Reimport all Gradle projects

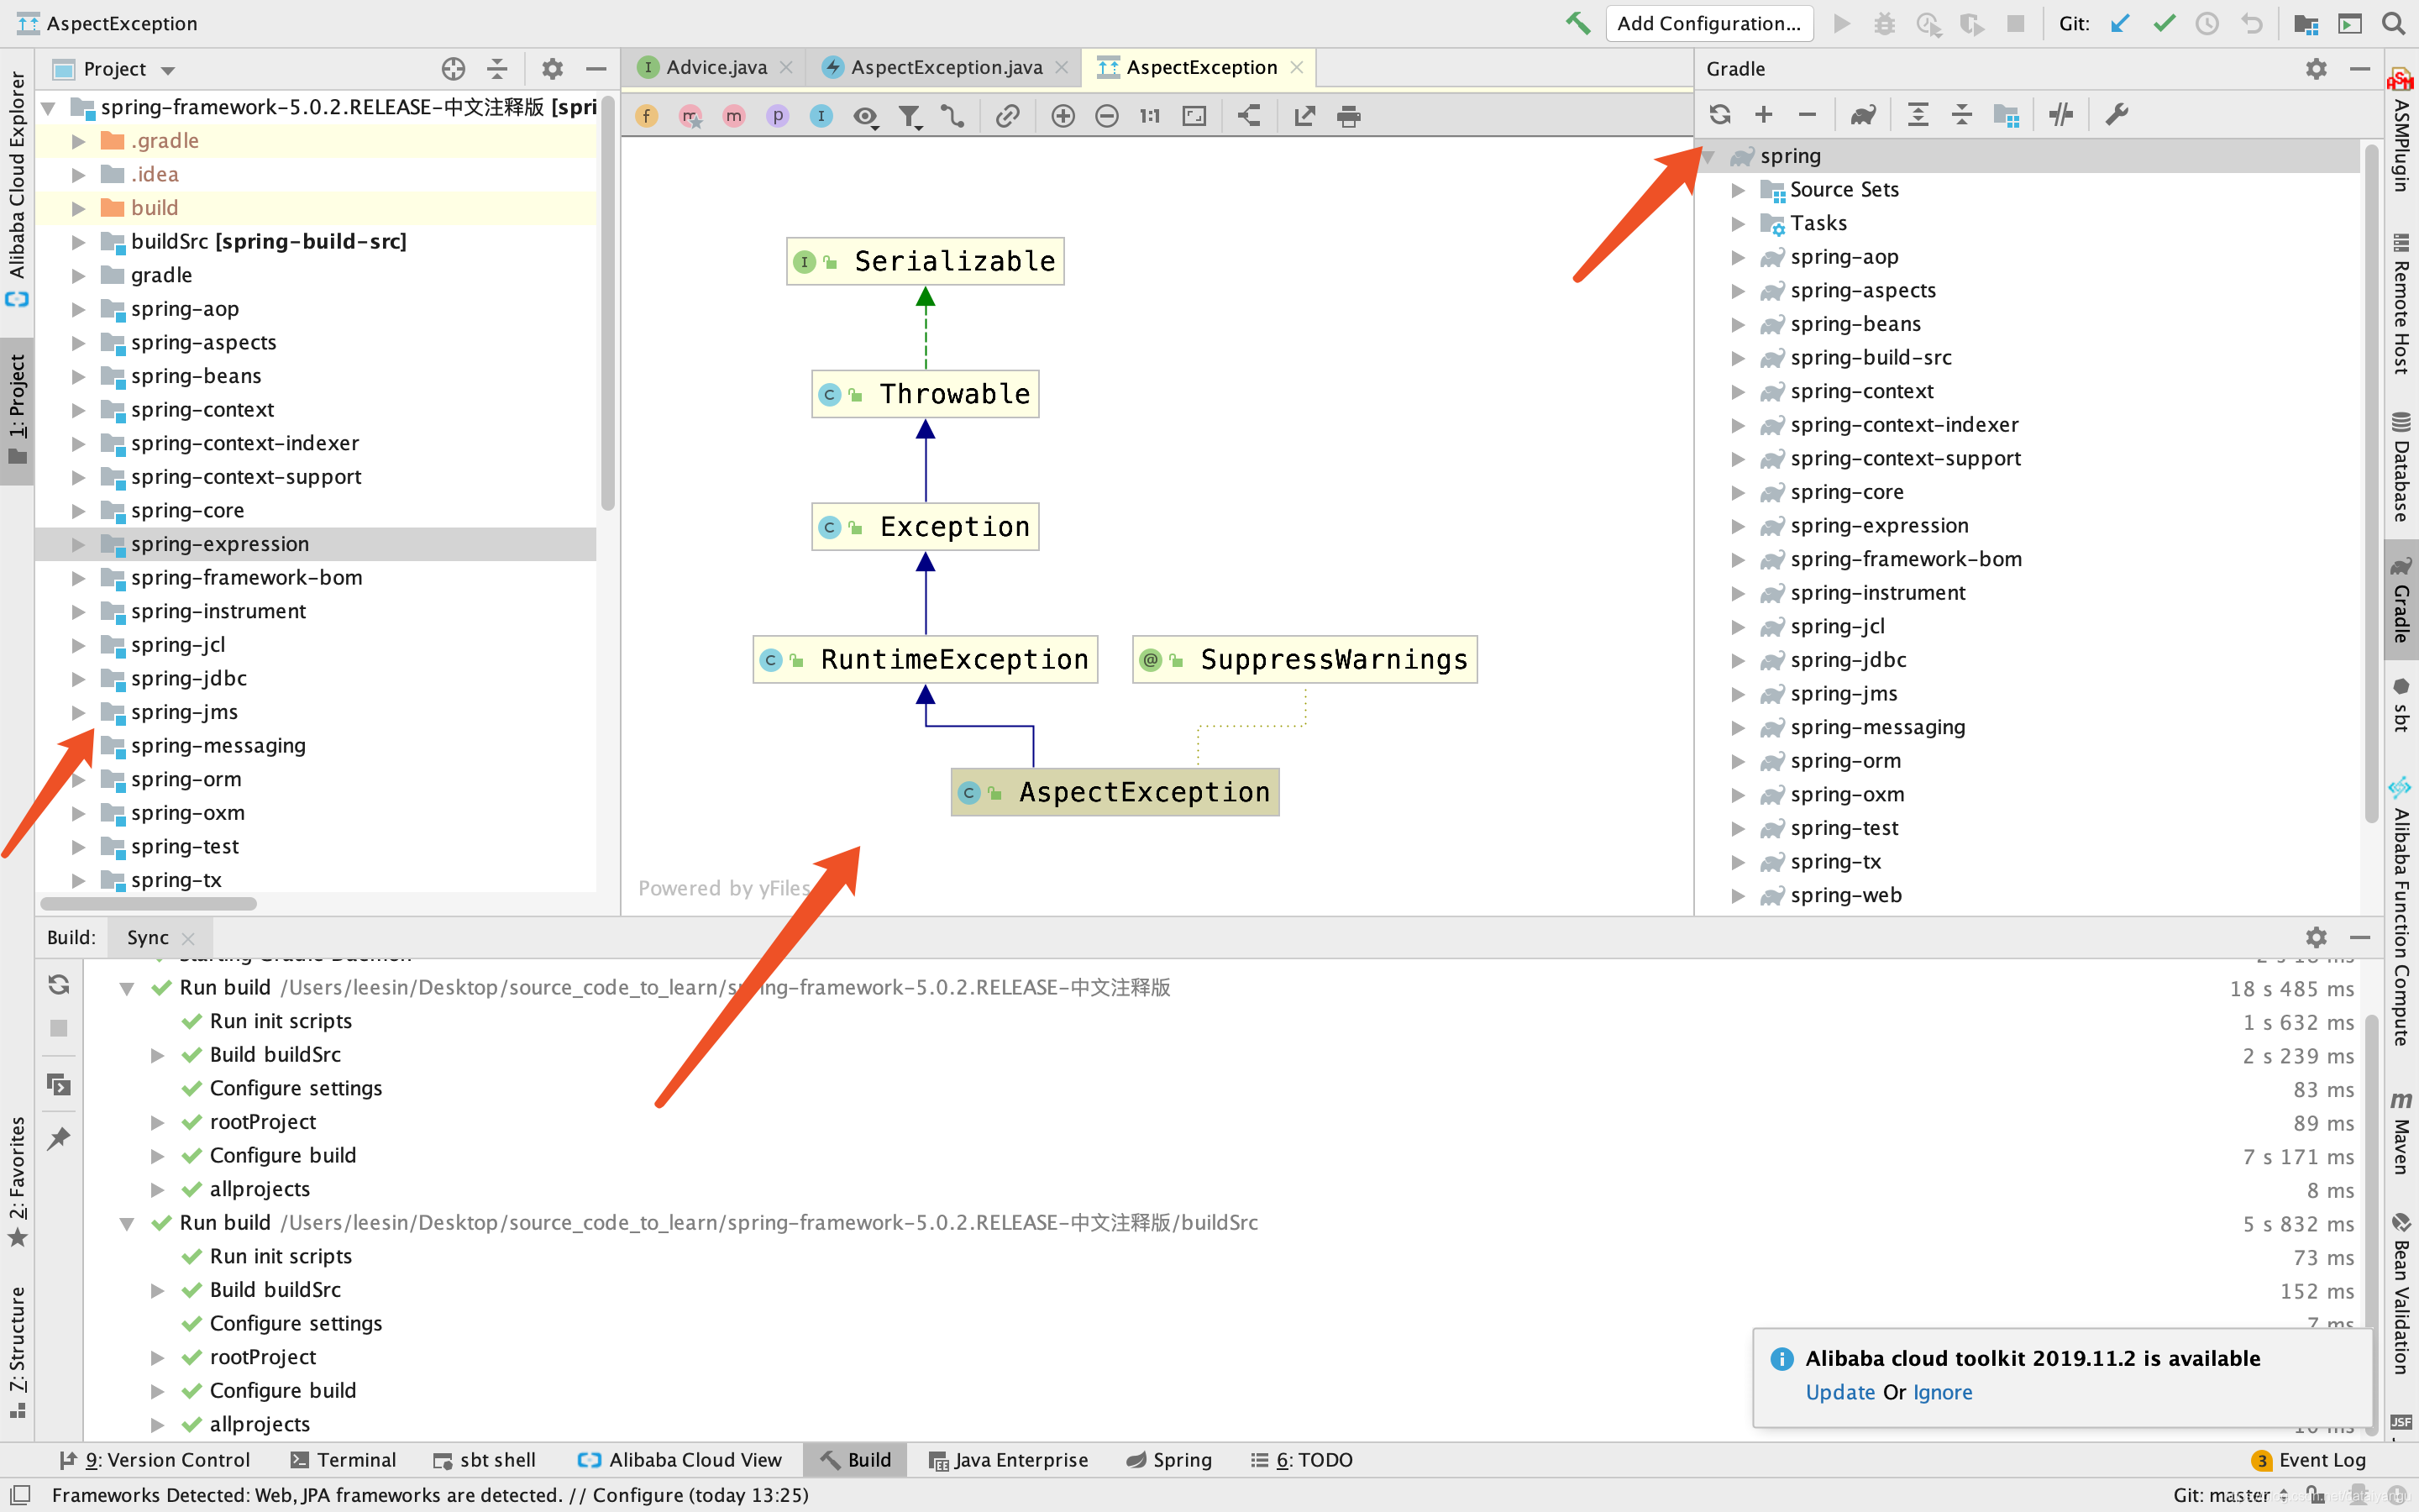pyautogui.click(x=1719, y=114)
